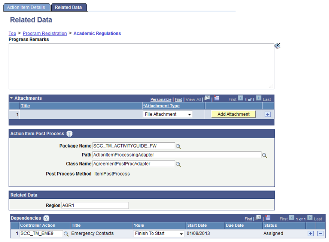
Task: Open the File Attachment type dropdown
Action: pyautogui.click(x=190, y=114)
